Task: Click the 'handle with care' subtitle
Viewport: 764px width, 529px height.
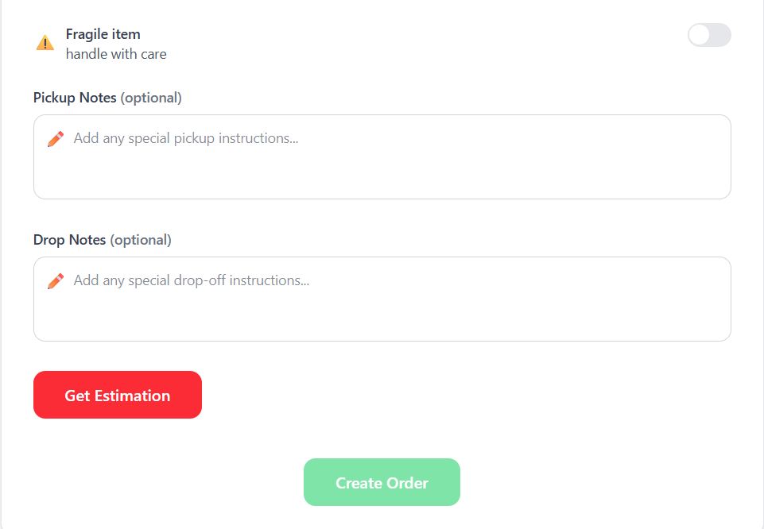Action: point(116,54)
